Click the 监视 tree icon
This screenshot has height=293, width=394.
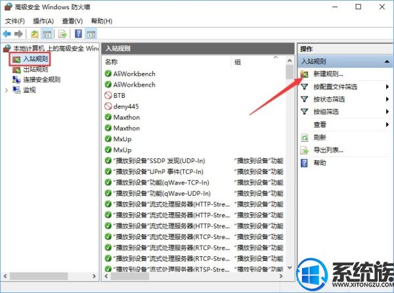[16, 90]
